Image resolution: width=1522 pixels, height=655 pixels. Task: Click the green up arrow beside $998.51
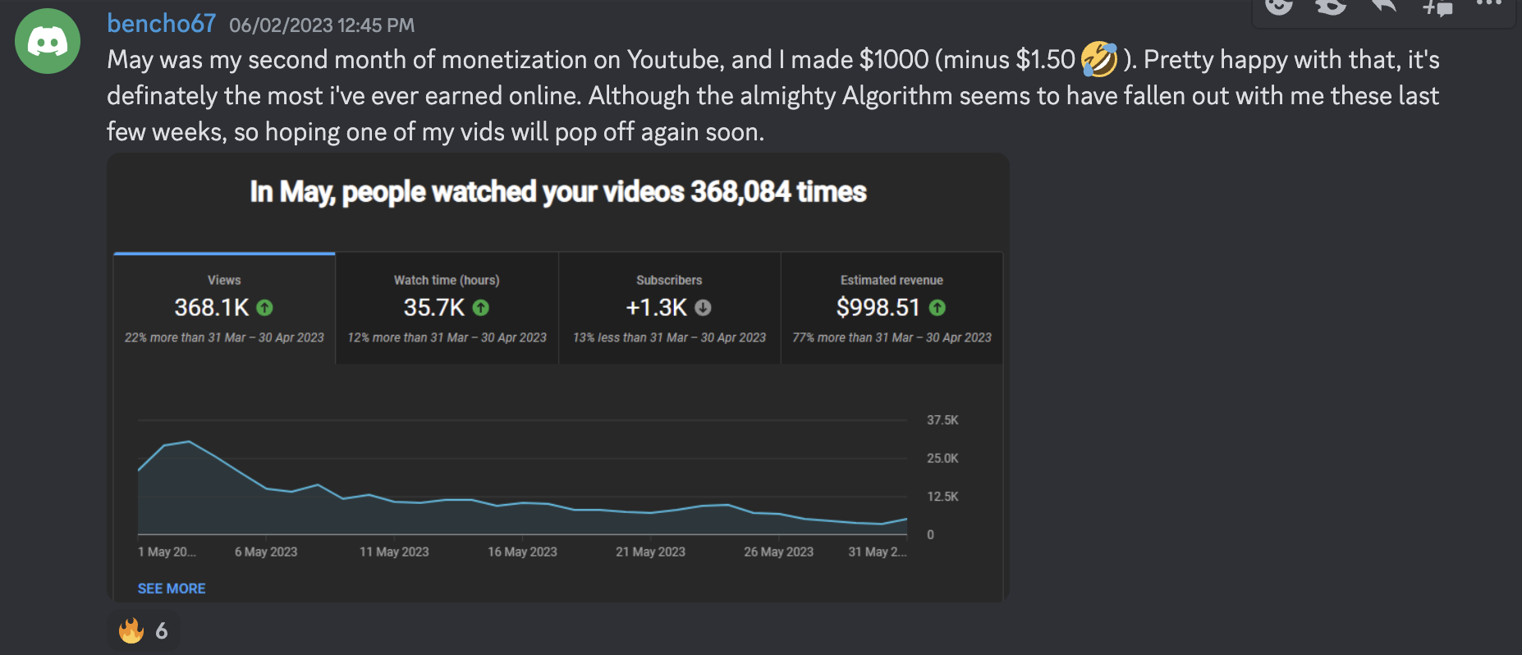tap(937, 308)
